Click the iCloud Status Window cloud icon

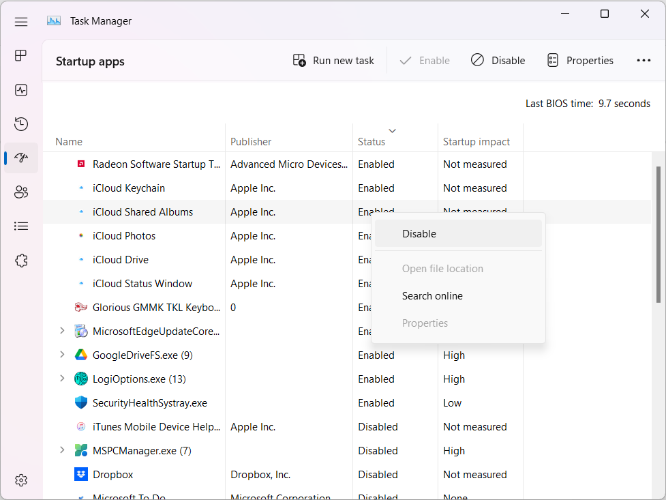(x=81, y=283)
